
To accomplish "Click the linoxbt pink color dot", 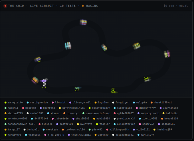I will point(52,103).
